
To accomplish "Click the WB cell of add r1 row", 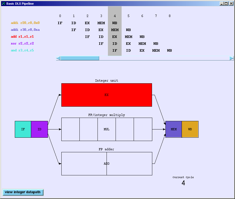I will pos(142,37).
